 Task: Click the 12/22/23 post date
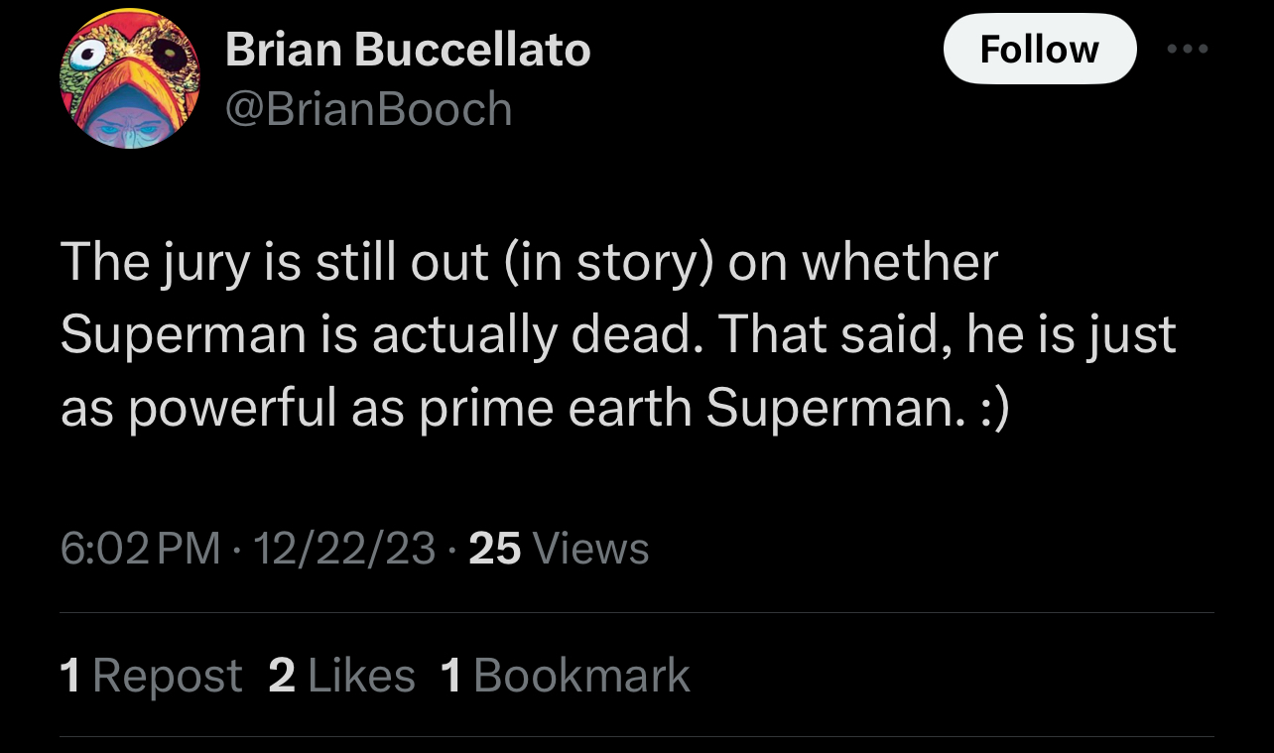tap(344, 548)
